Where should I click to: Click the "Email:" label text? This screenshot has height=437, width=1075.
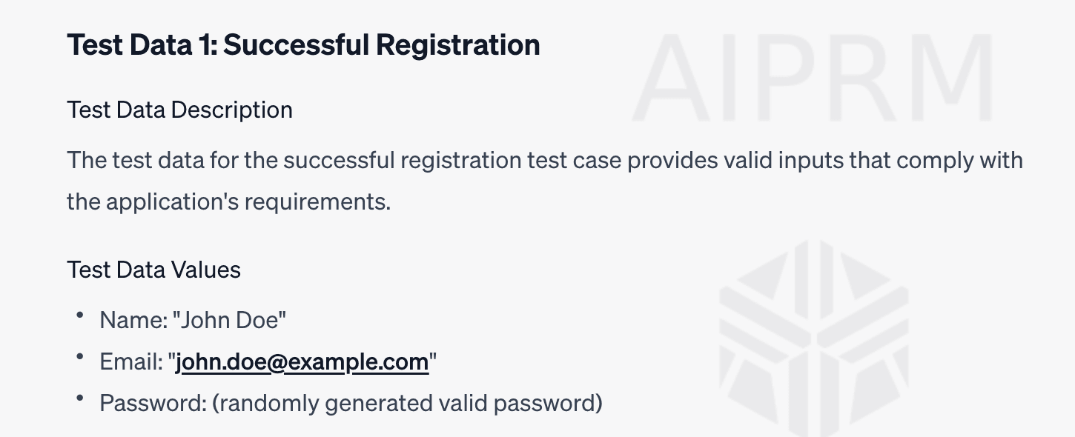[x=131, y=362]
